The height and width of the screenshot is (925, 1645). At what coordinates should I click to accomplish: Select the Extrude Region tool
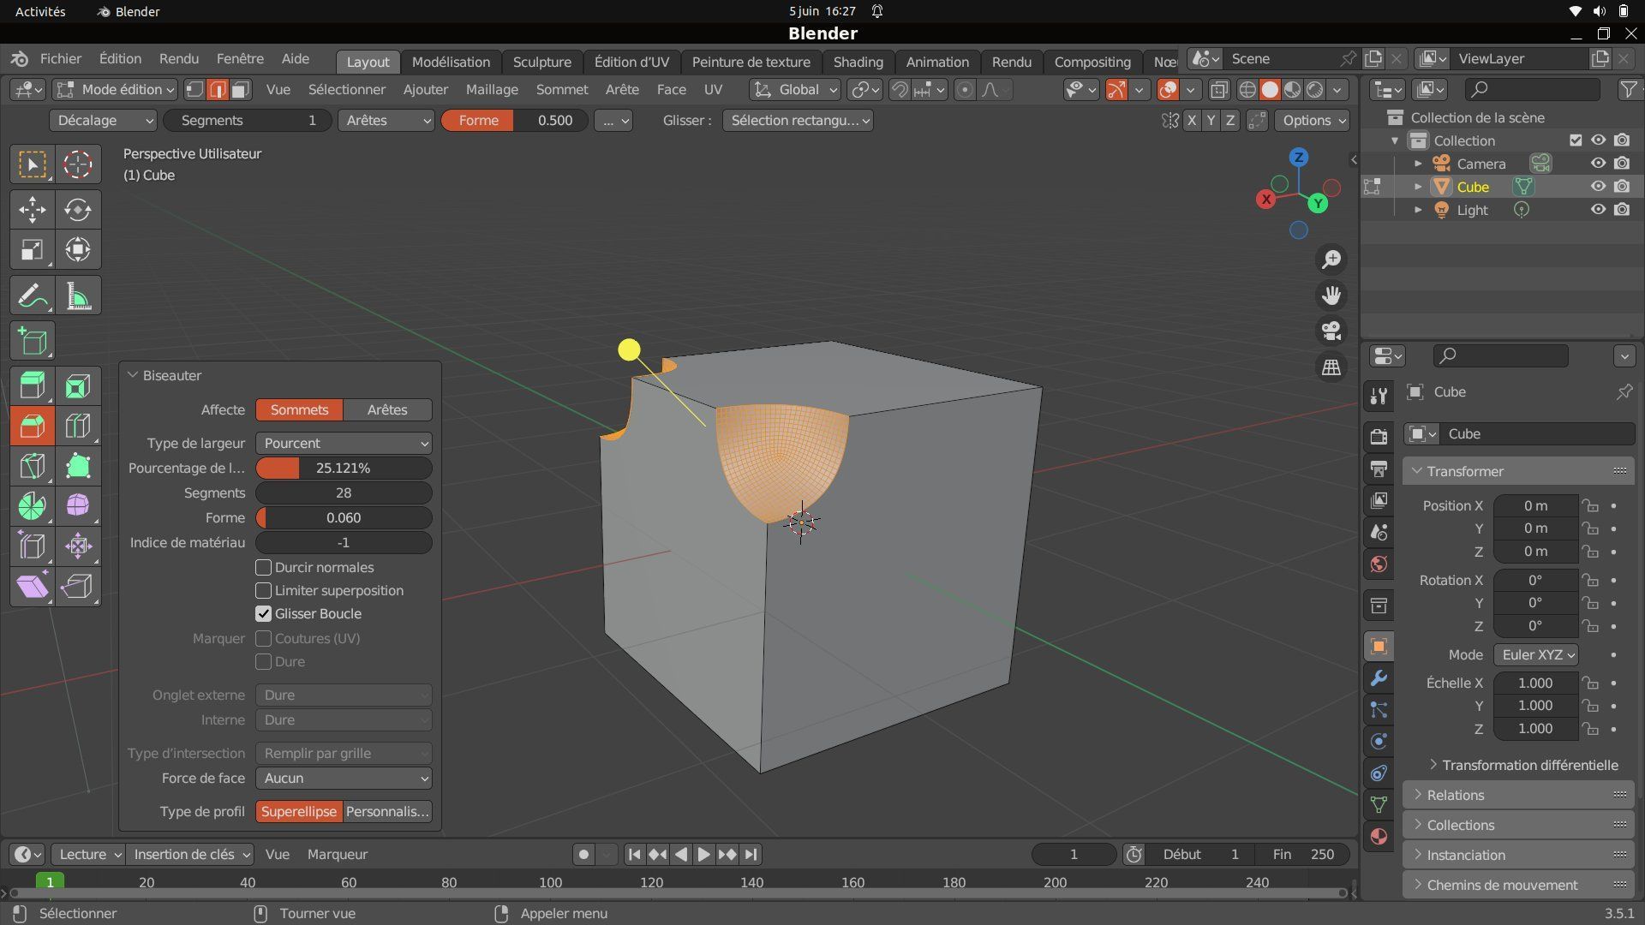32,385
